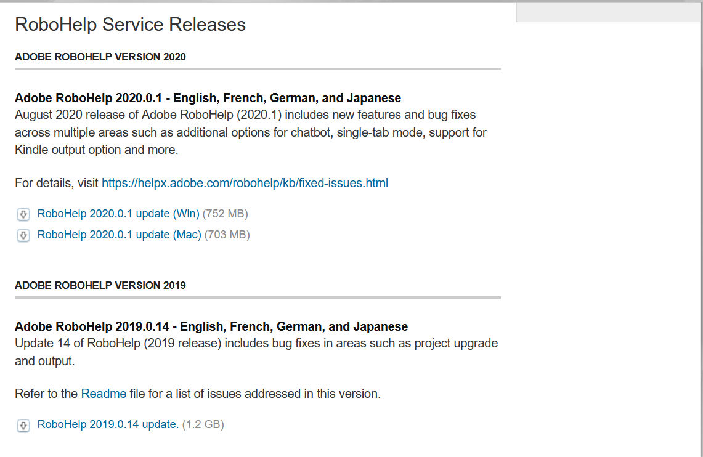Click the Adobe RoboHelp 2020.0.1 language title
This screenshot has width=703, height=457.
click(208, 98)
